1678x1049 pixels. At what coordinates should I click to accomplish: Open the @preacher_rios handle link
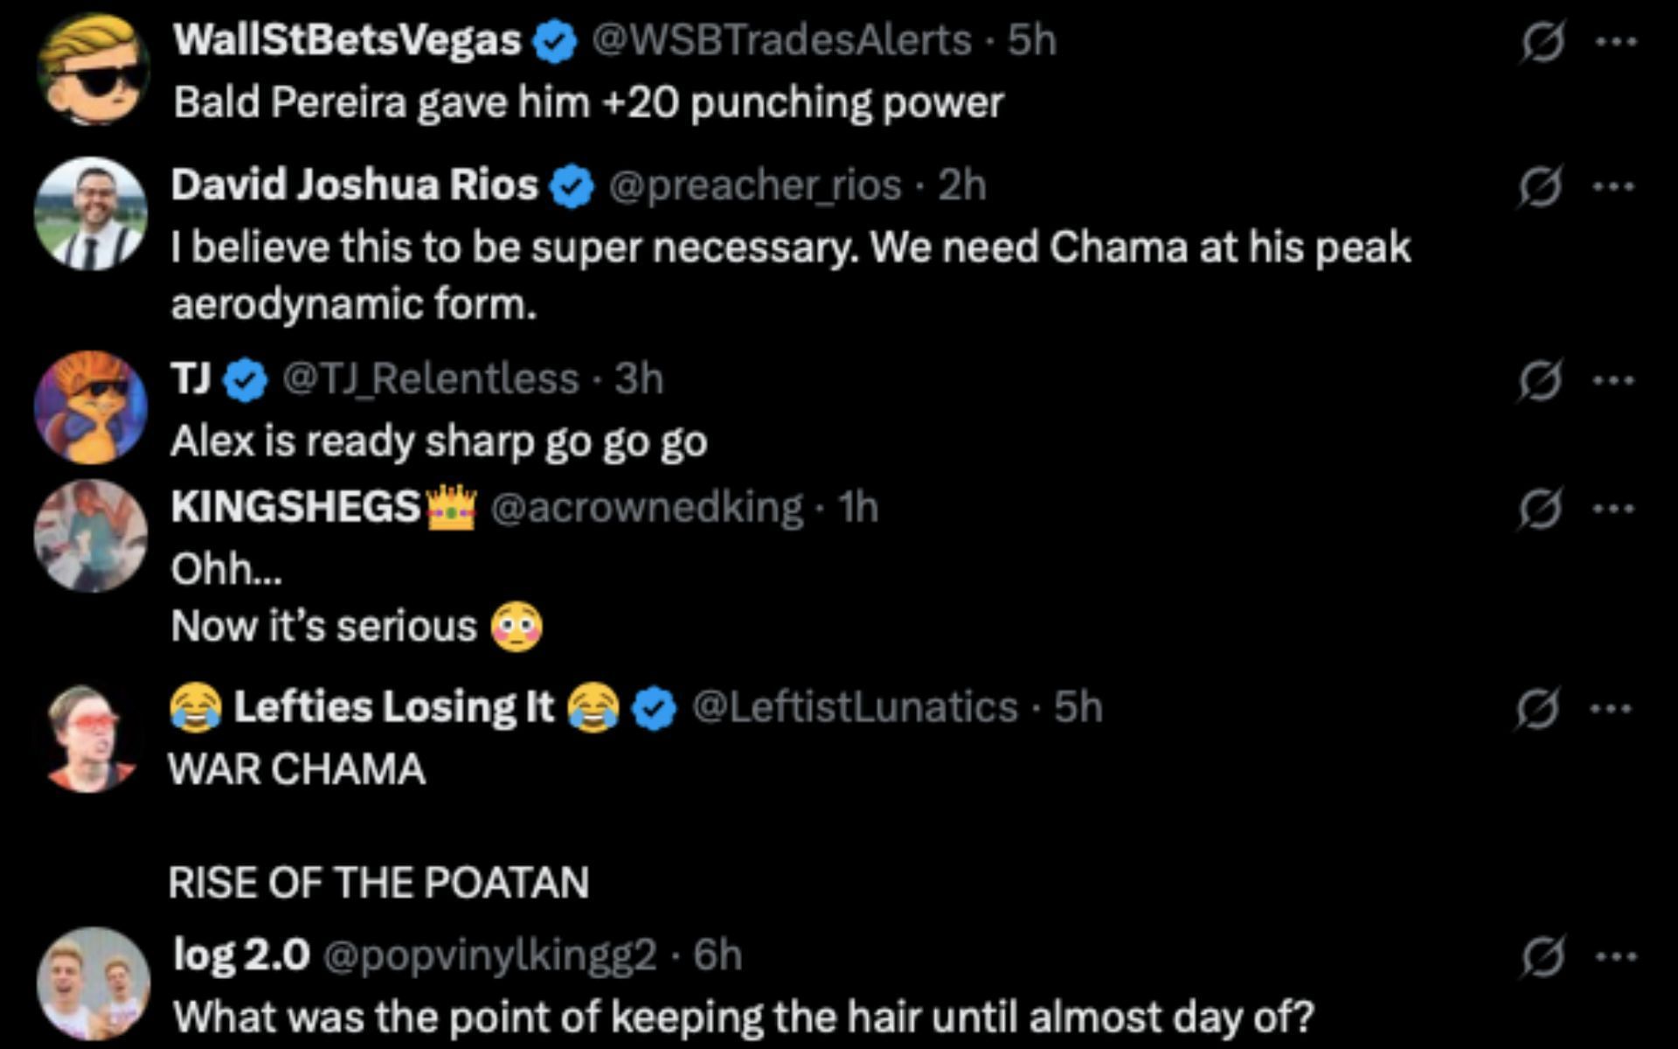[x=754, y=185]
